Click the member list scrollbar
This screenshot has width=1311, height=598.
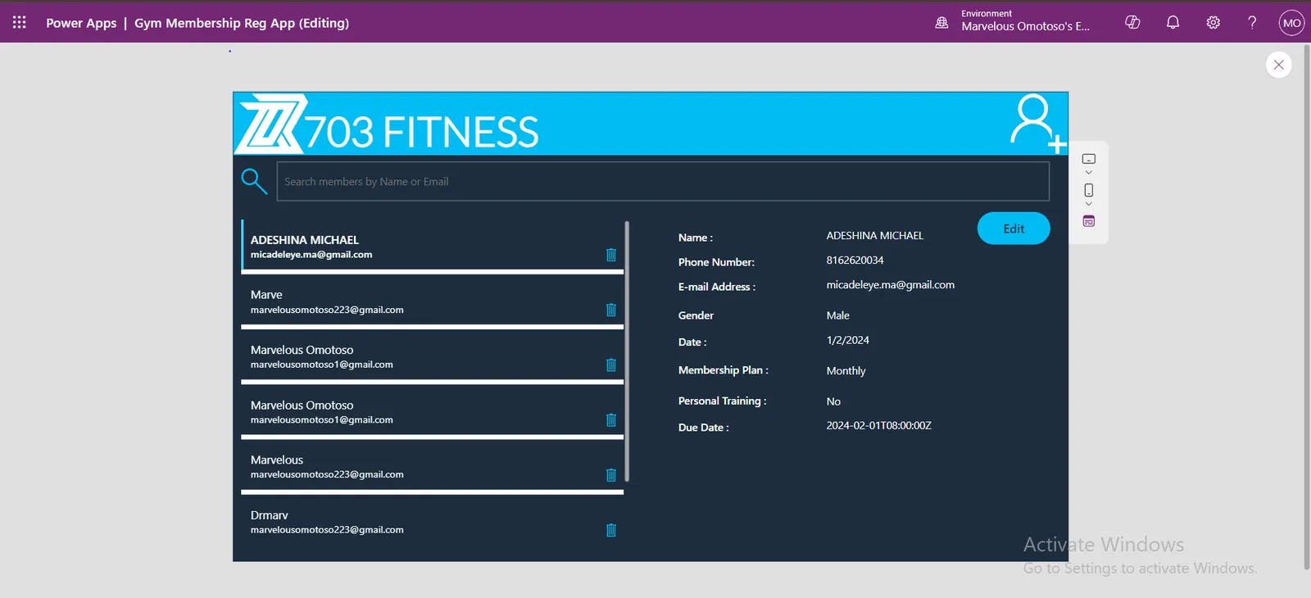[627, 351]
